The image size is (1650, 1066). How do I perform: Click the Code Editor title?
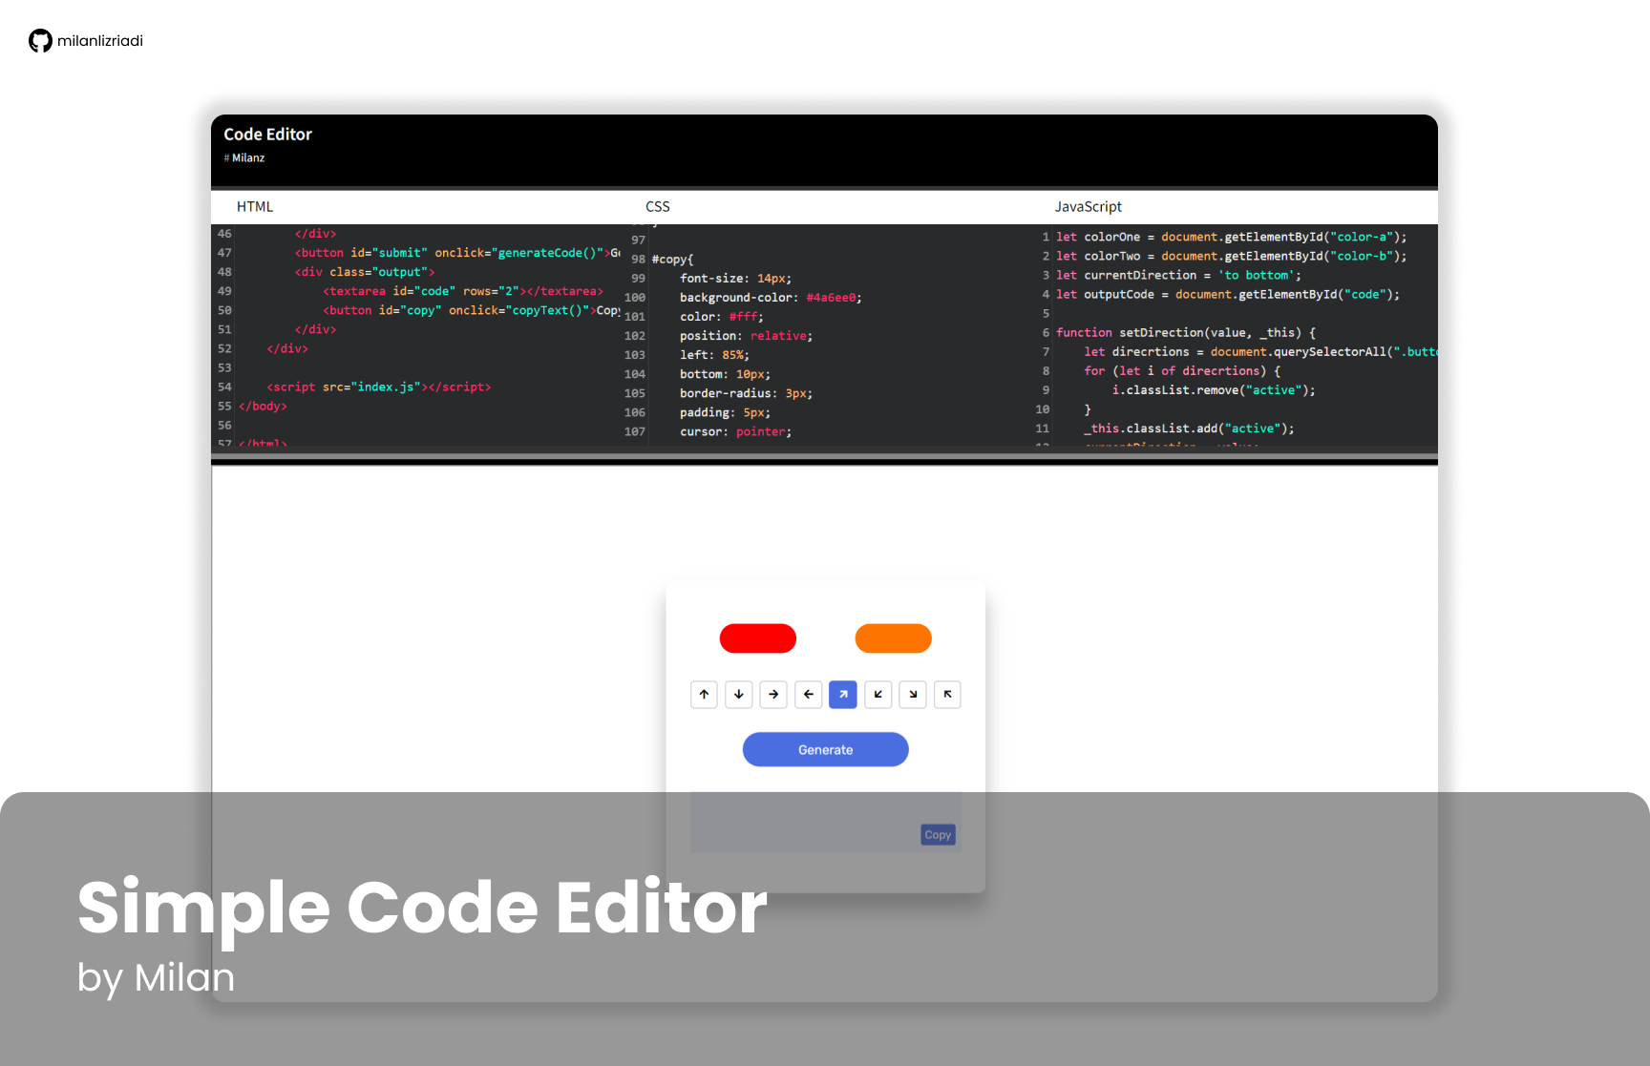pos(268,135)
